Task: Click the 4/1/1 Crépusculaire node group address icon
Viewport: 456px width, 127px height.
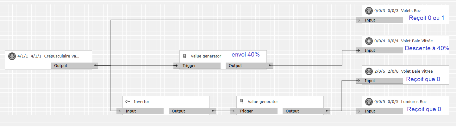Action: [12, 56]
